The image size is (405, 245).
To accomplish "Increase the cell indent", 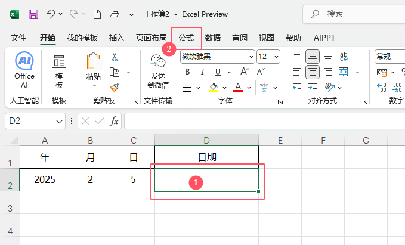I will click(313, 88).
